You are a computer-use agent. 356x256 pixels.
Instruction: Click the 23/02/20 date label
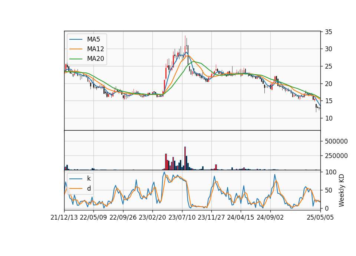coord(152,217)
